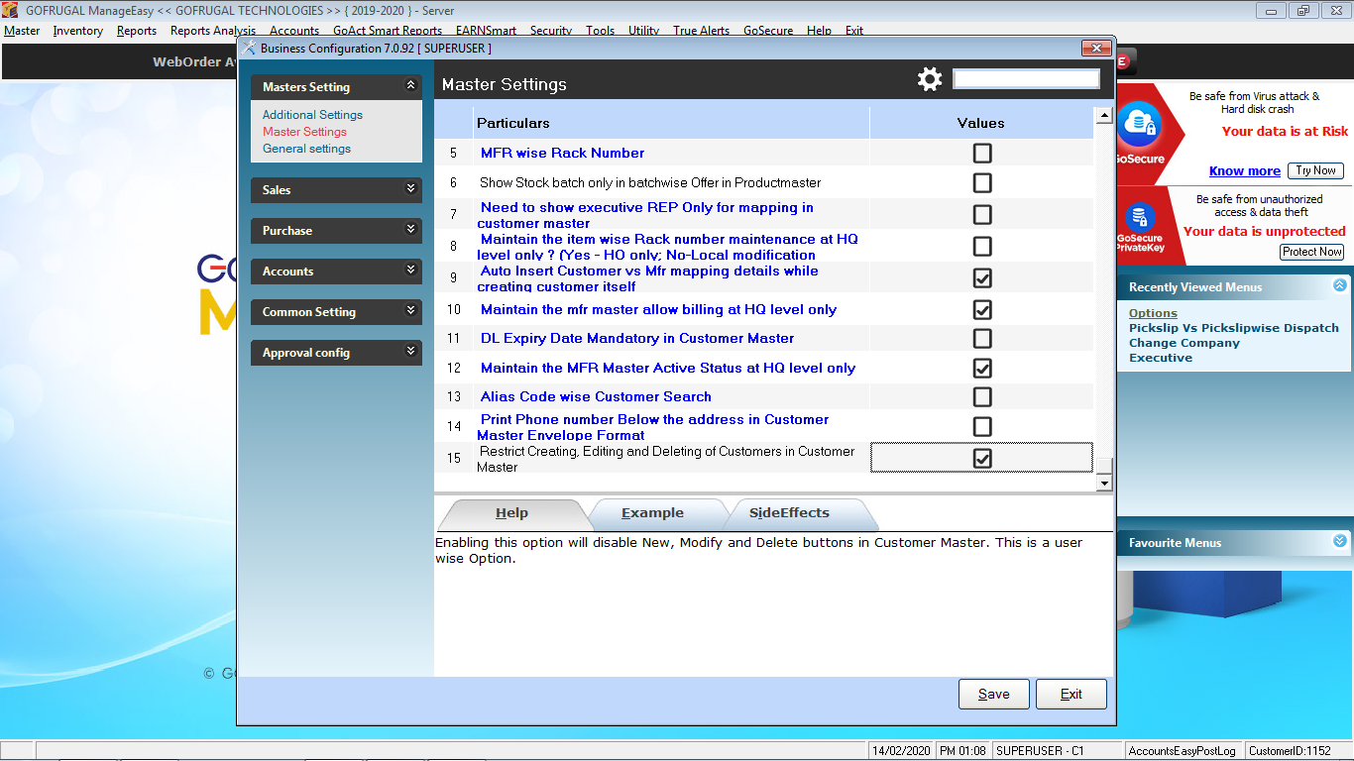Image resolution: width=1354 pixels, height=761 pixels.
Task: Uncheck mfr master allow billing at HQ
Action: (982, 310)
